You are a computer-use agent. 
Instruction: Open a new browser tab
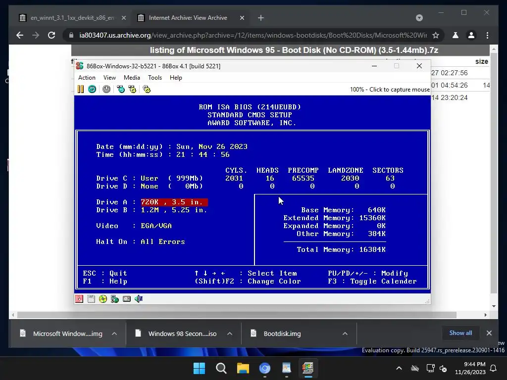coord(261,18)
